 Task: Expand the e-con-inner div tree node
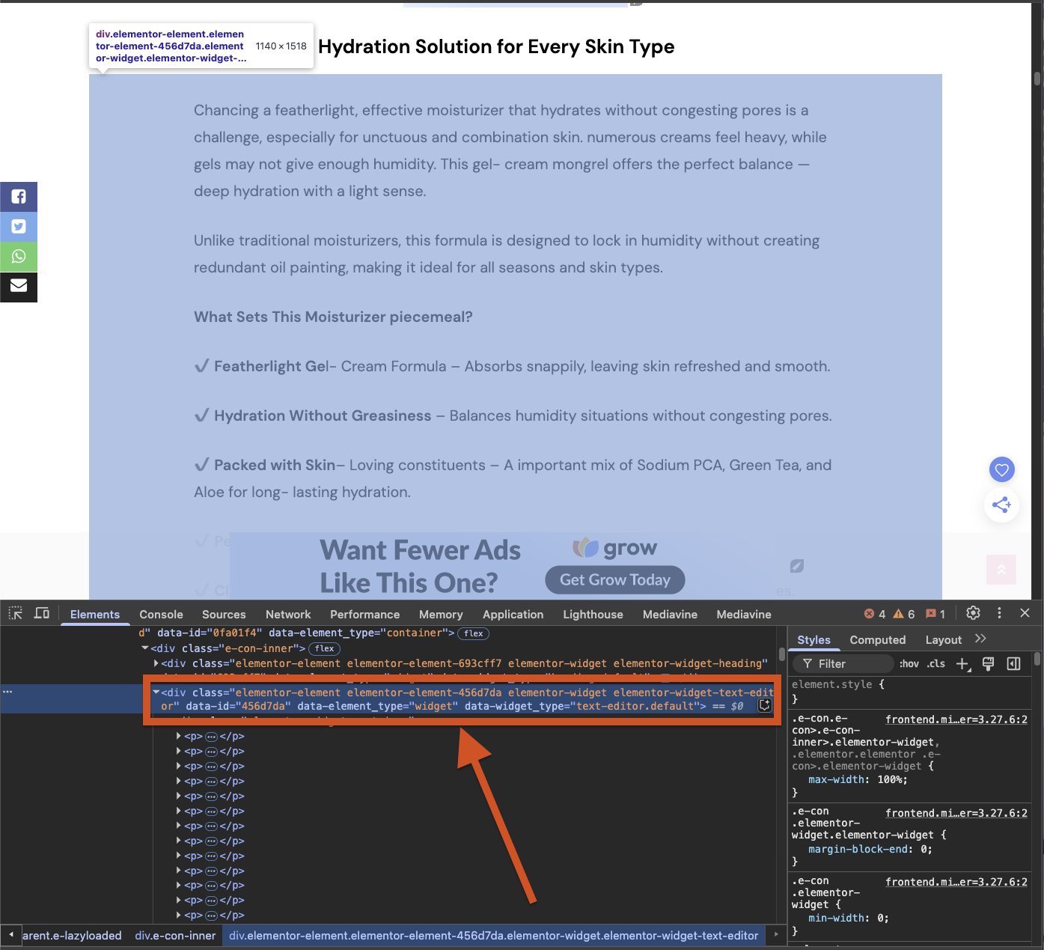145,648
